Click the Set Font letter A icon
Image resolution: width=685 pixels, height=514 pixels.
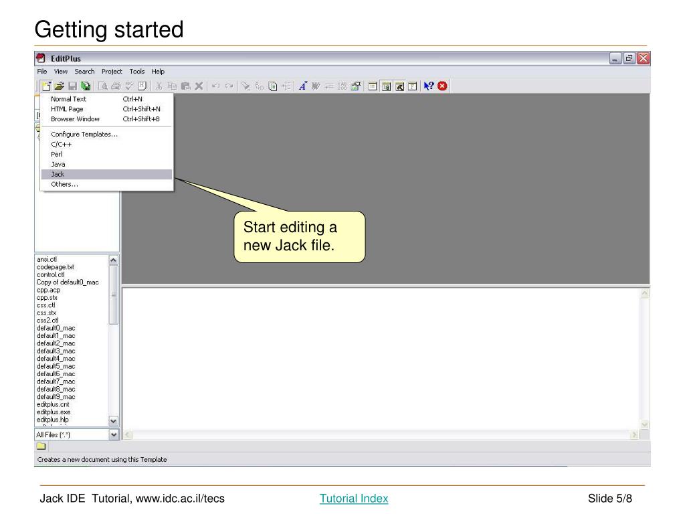(303, 86)
